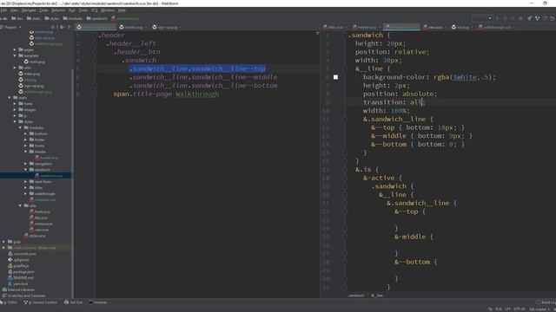Fold the &.sandwich__line block at line 11

pyautogui.click(x=345, y=120)
